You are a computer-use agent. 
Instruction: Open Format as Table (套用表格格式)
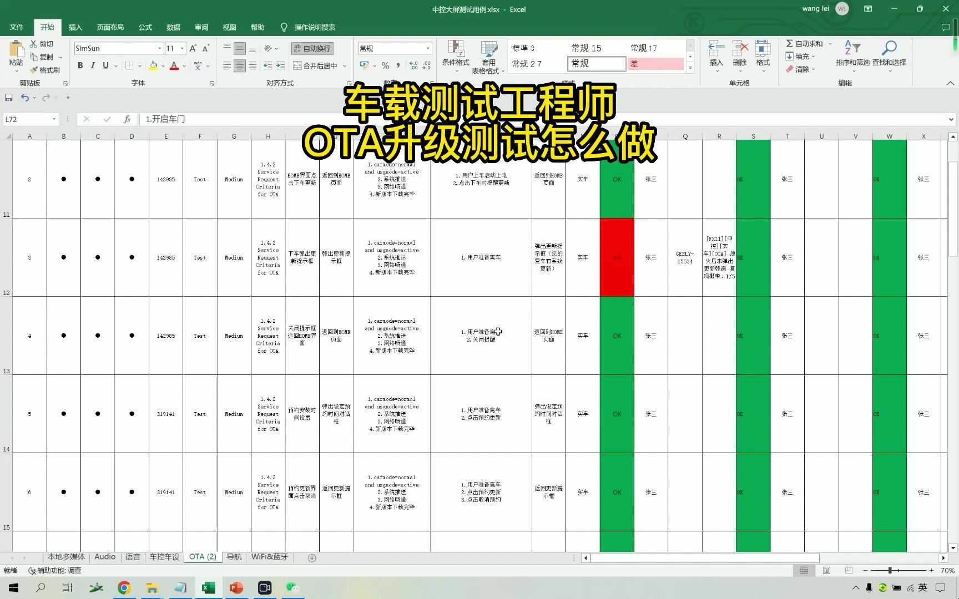pos(488,57)
